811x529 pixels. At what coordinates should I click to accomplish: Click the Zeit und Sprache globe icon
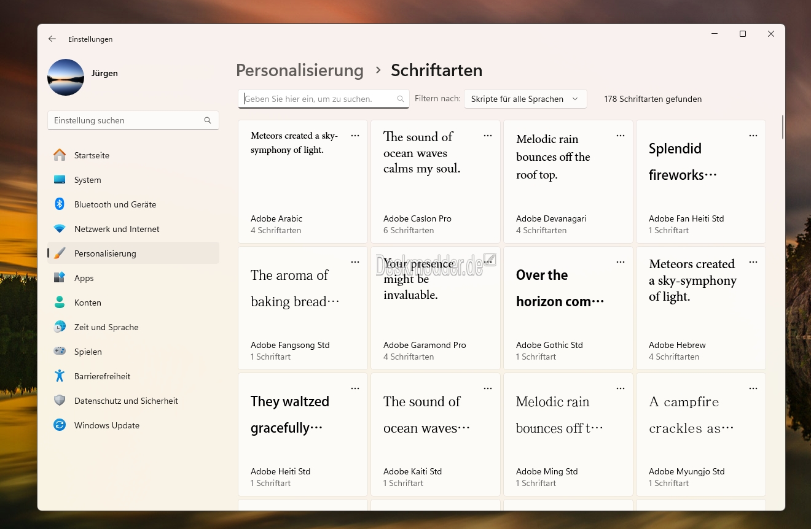pos(60,327)
